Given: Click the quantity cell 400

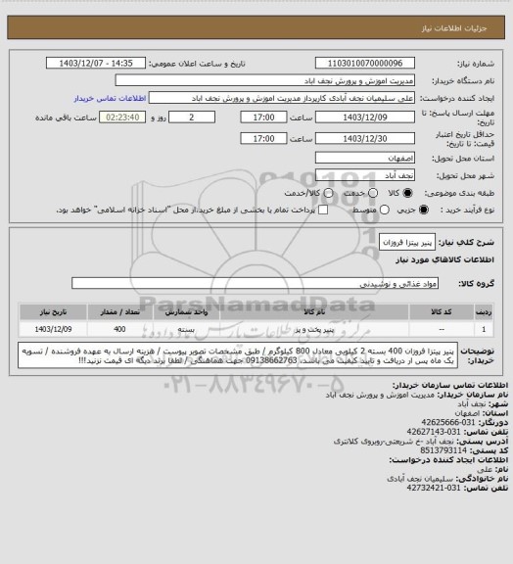Looking at the screenshot, I should [x=119, y=329].
